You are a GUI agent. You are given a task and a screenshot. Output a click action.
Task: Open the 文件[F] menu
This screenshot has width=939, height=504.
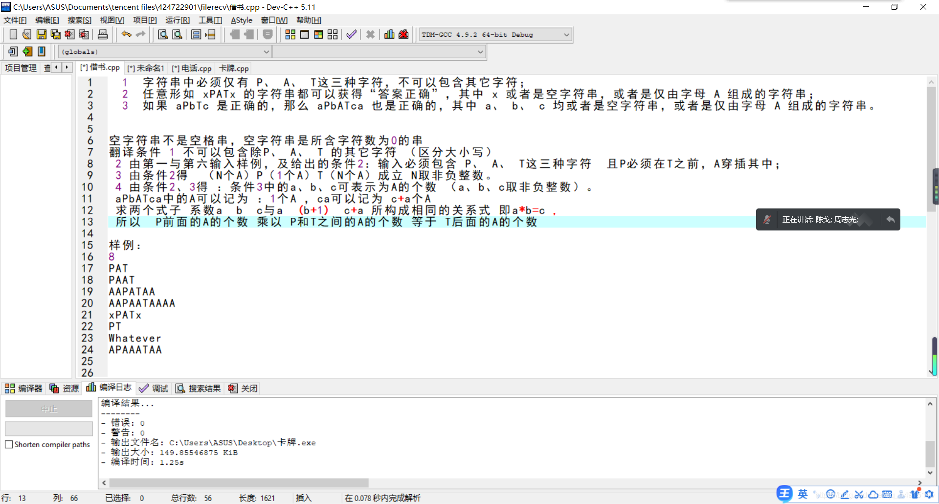tap(15, 20)
